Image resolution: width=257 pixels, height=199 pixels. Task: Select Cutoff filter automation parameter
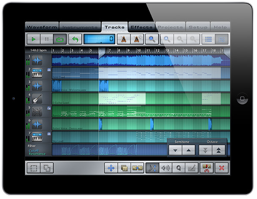(x=34, y=150)
